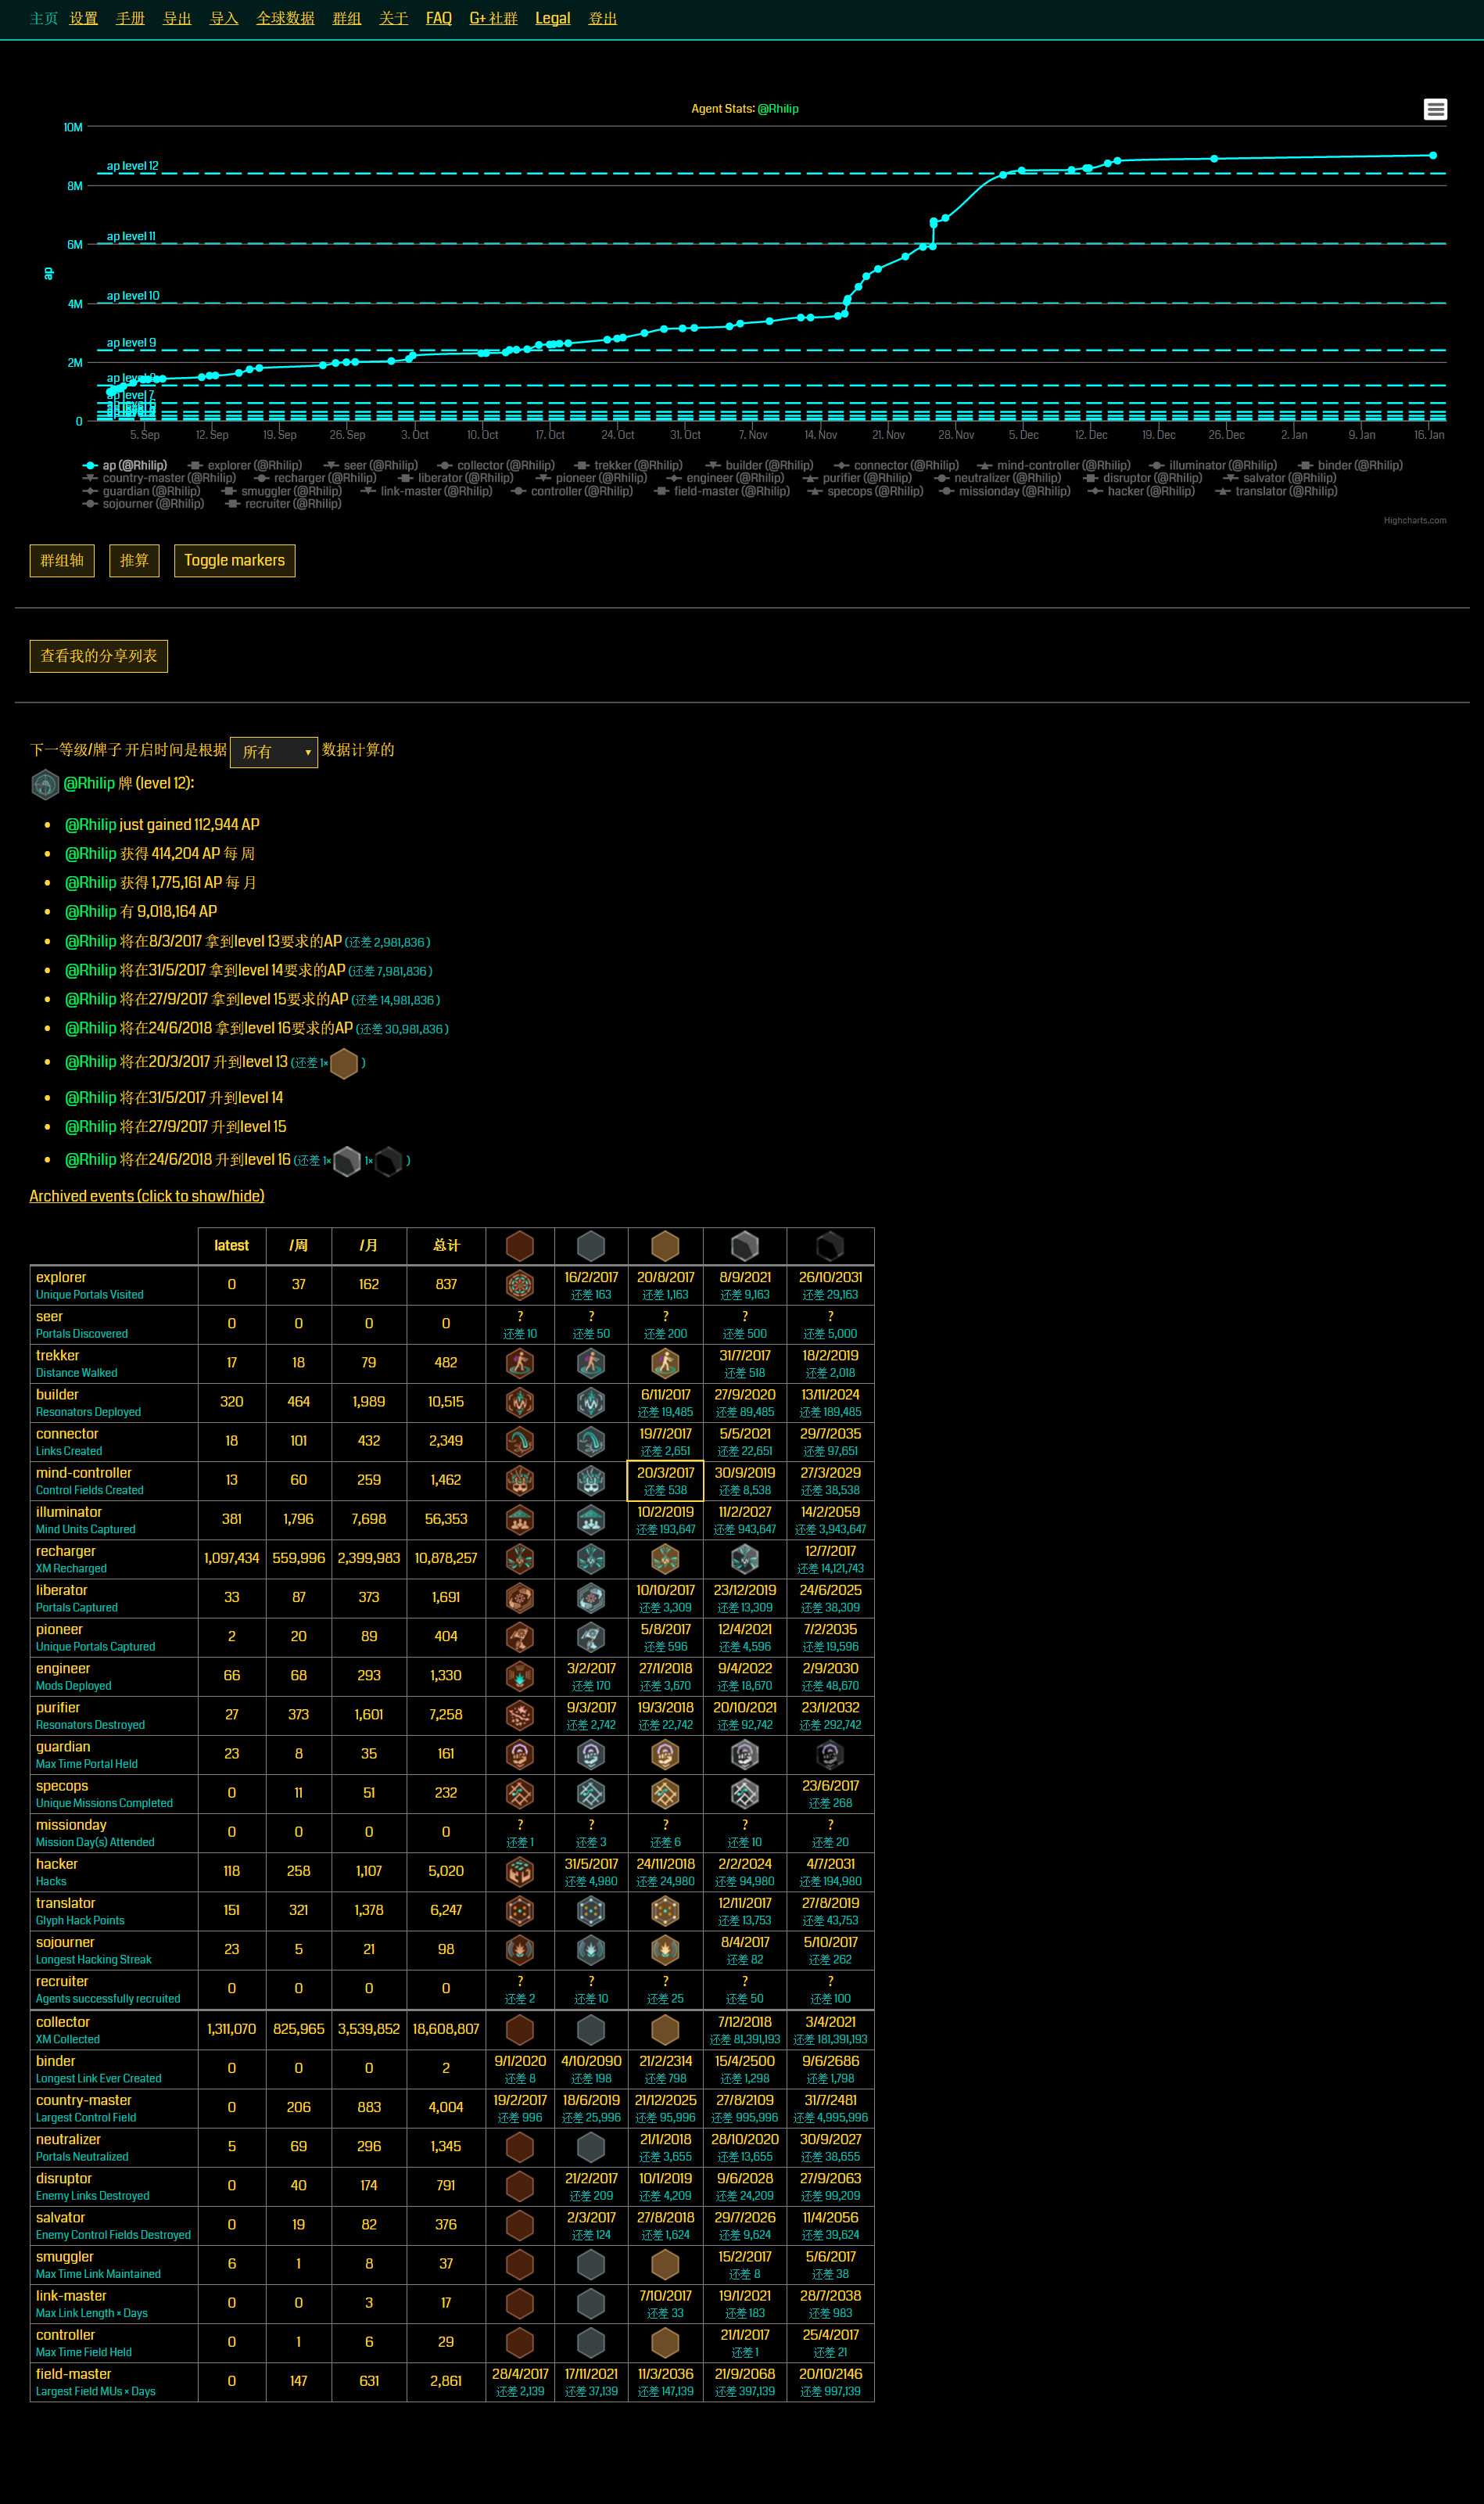Click the Toggle markers button
This screenshot has width=1484, height=2504.
point(234,560)
